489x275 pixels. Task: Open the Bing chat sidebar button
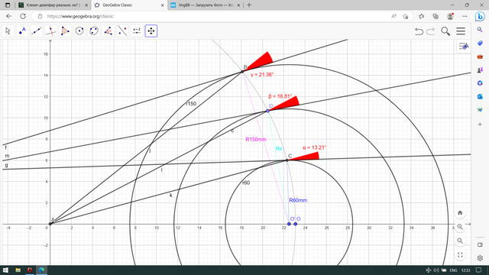pyautogui.click(x=480, y=16)
